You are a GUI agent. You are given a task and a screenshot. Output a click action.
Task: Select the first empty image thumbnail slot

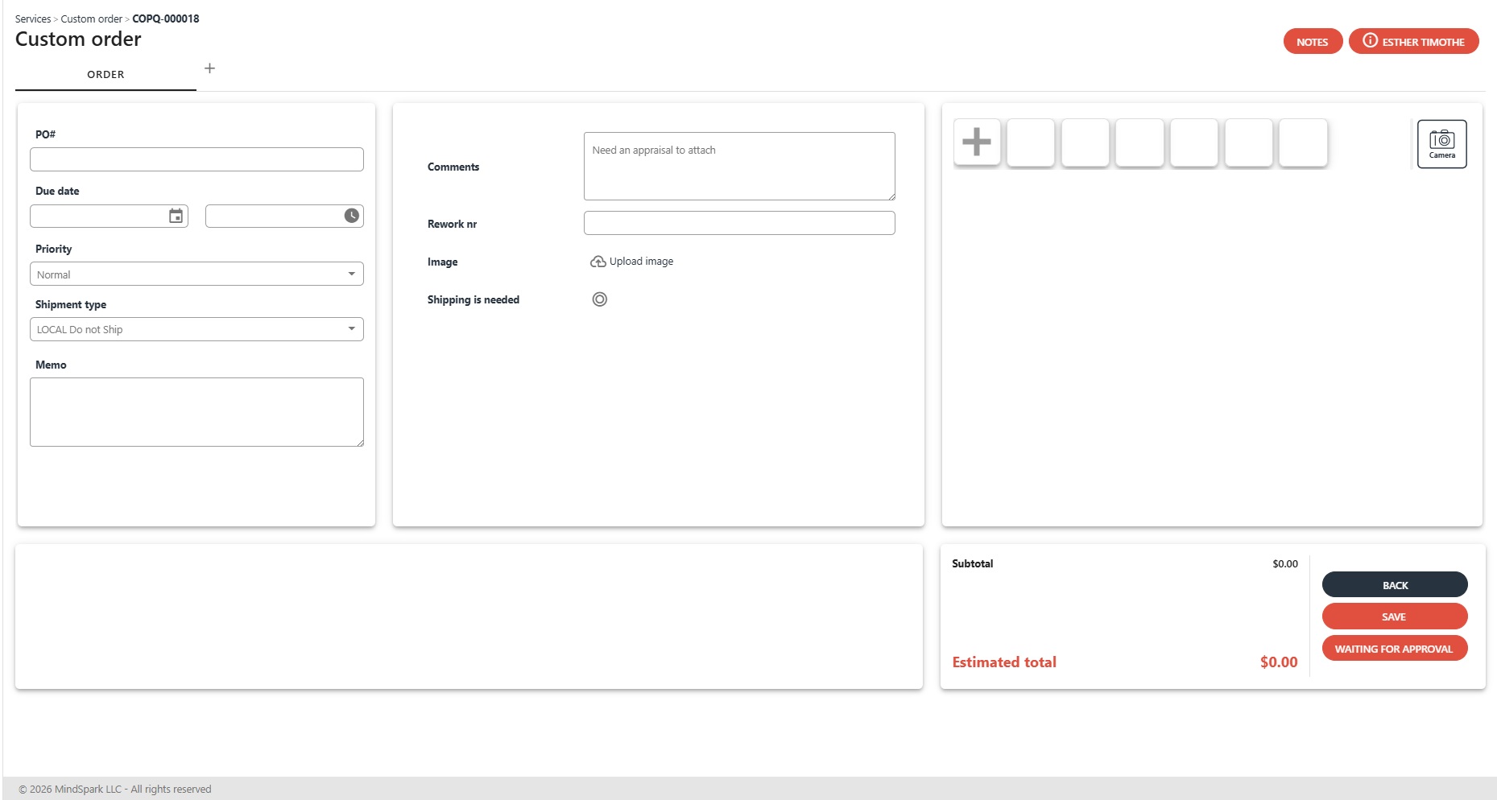coord(1031,142)
